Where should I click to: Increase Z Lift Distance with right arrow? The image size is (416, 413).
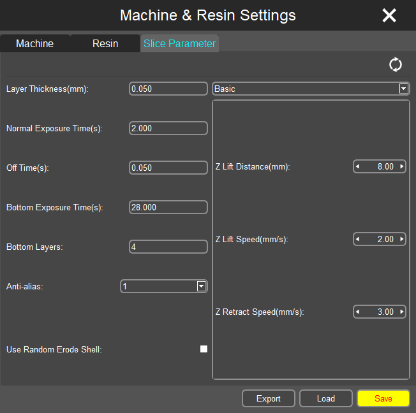click(402, 166)
